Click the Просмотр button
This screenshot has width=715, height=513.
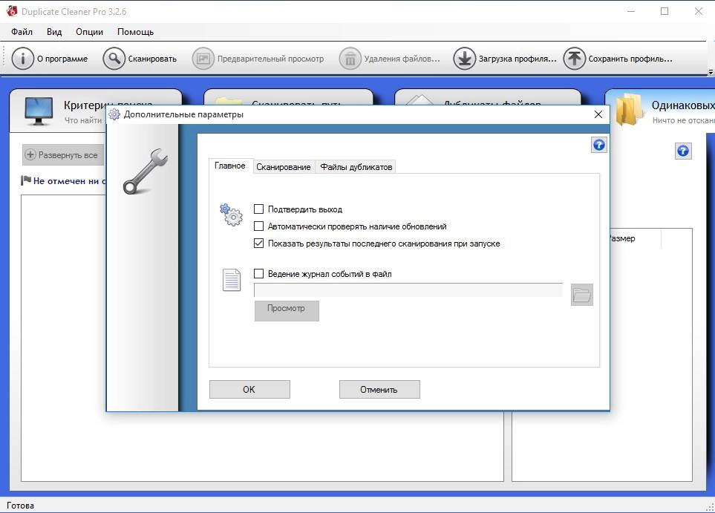coord(287,311)
